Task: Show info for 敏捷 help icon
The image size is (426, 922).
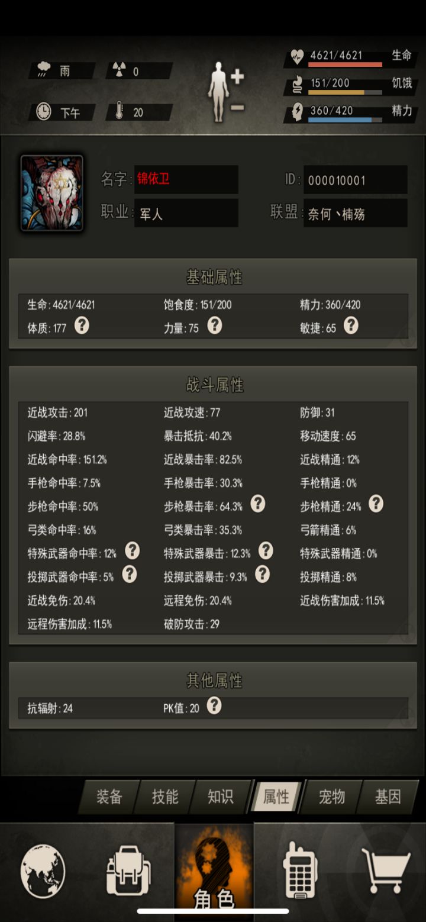Action: pyautogui.click(x=351, y=325)
